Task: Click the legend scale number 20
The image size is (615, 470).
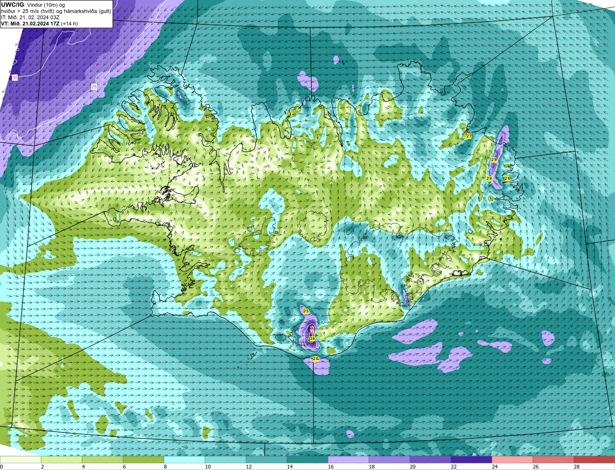Action: click(x=413, y=467)
